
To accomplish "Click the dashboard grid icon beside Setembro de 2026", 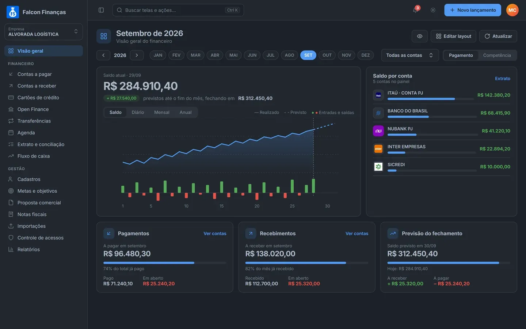I will tap(104, 37).
